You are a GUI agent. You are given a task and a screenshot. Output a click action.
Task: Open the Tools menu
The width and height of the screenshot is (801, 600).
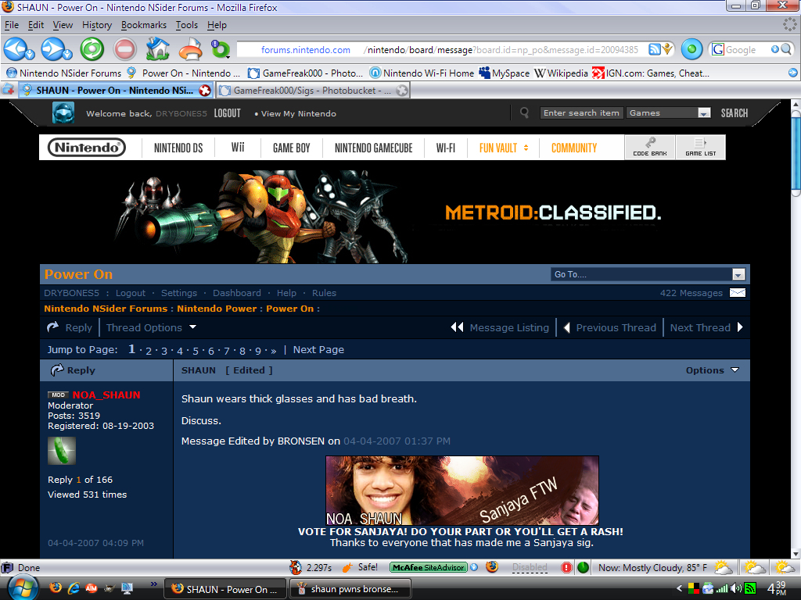pyautogui.click(x=186, y=25)
